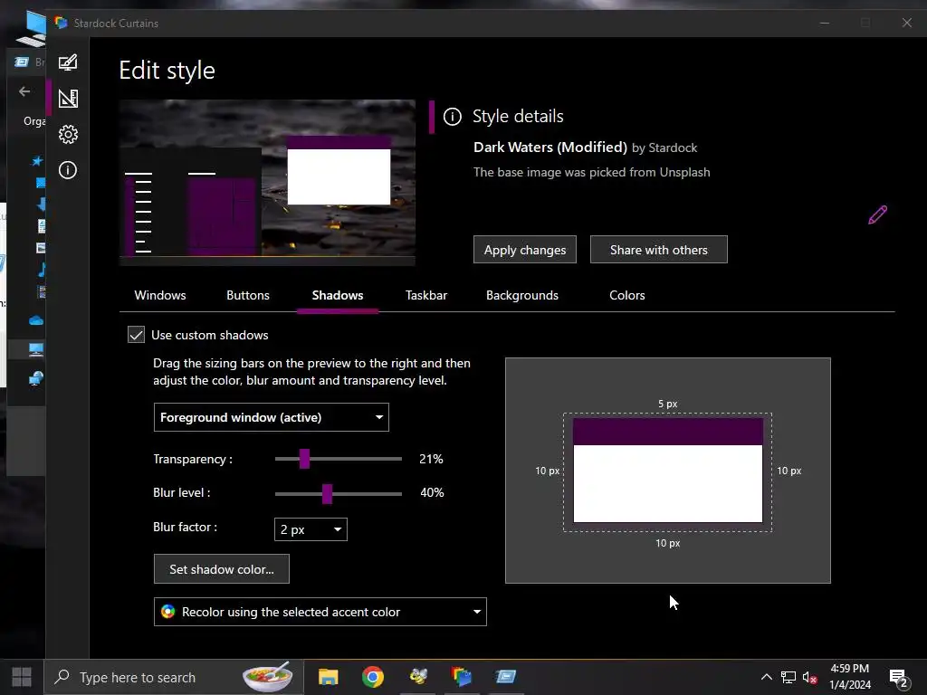Open the notification center icon

[x=899, y=678]
